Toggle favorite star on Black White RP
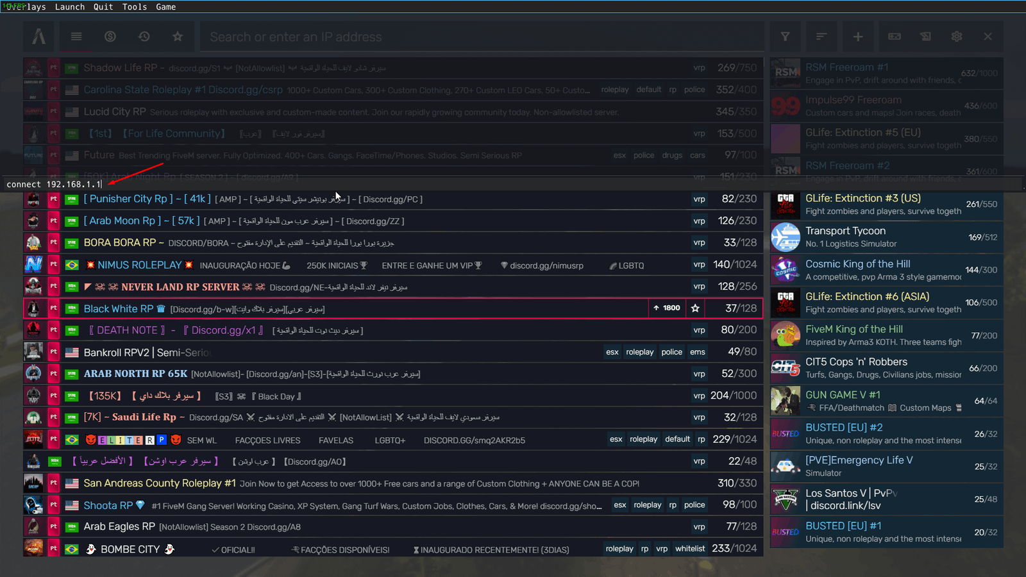The image size is (1026, 577). 695,308
